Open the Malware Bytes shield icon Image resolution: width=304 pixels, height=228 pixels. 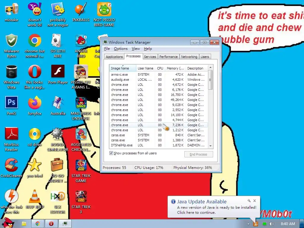click(x=12, y=45)
